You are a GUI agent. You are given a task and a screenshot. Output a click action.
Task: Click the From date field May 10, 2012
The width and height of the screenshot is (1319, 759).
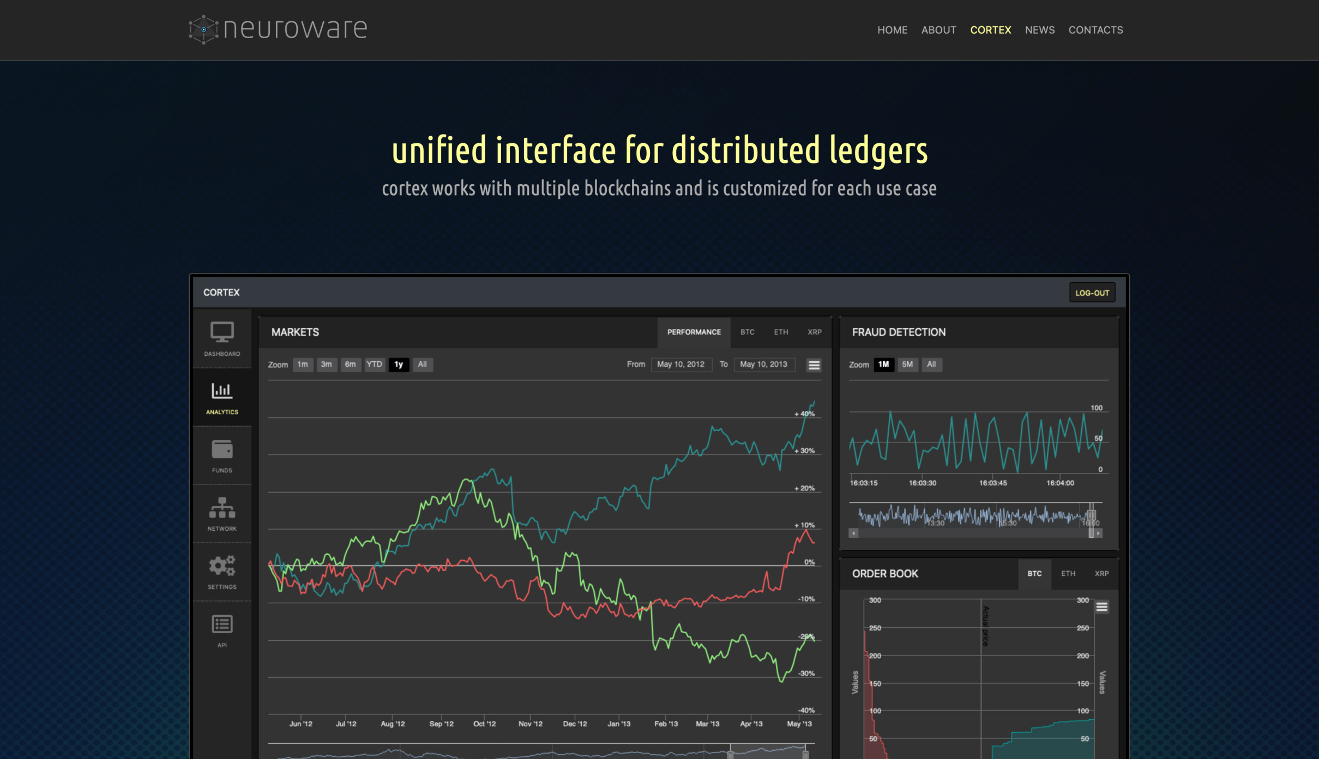coord(681,365)
